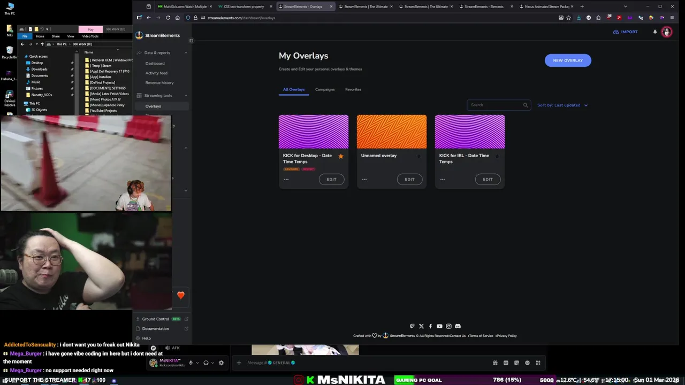Collapse the Streaming tools section

186,95
